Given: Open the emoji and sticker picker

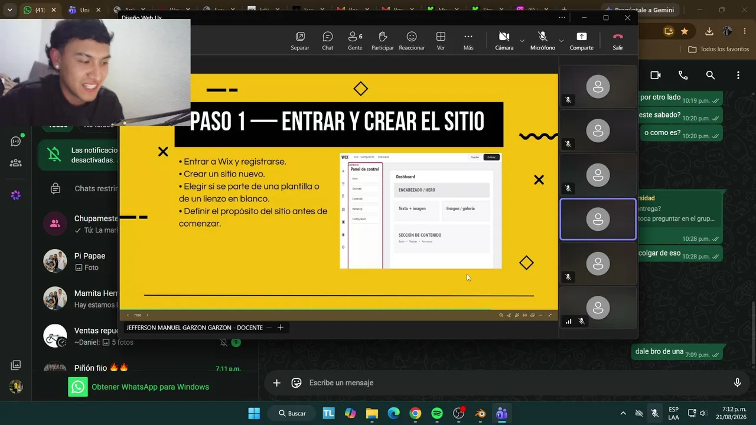Looking at the screenshot, I should [296, 383].
